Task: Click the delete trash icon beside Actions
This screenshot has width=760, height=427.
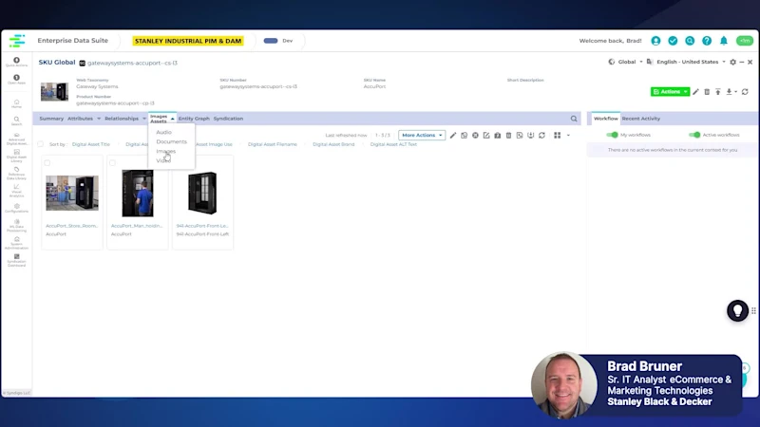Action: coord(707,92)
